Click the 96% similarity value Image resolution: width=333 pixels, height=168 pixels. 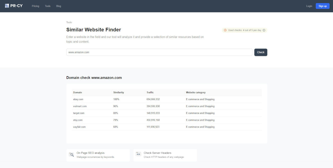(x=116, y=106)
